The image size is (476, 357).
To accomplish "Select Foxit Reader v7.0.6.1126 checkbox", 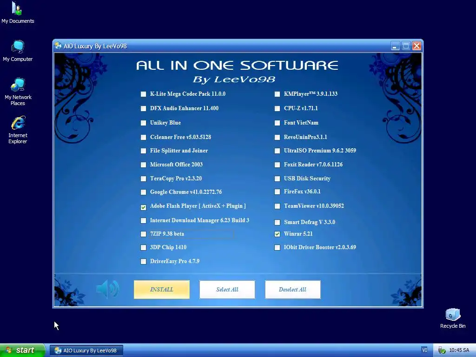I will pos(277,165).
